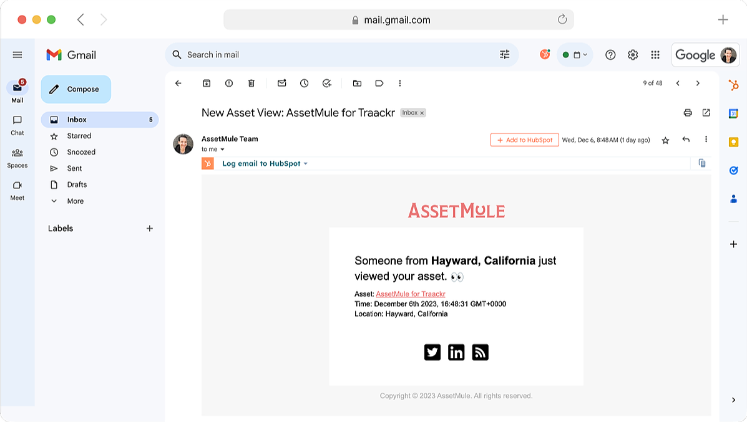Image resolution: width=747 pixels, height=422 pixels.
Task: Click the Compose button
Action: coord(76,89)
